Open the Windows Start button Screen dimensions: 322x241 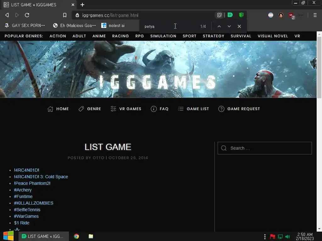(x=8, y=236)
